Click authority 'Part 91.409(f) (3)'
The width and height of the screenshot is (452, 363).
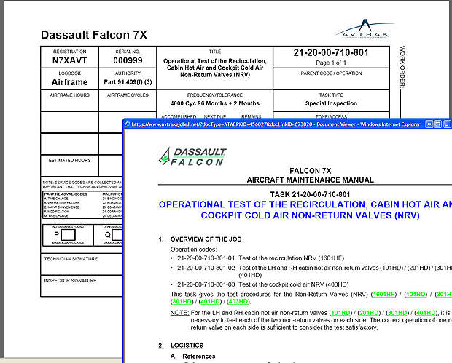pos(128,82)
